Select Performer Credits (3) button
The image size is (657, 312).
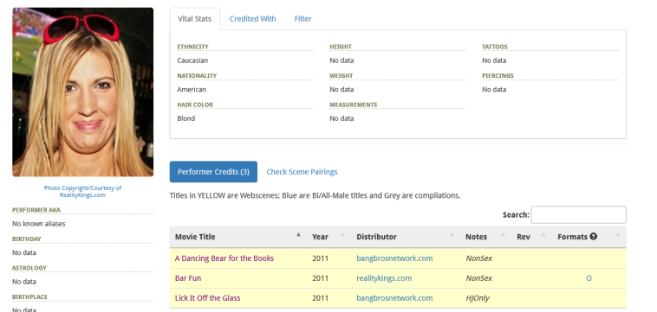[x=213, y=172]
